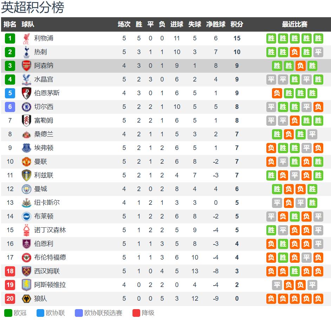Click Liverpool's rank 1 badge
The height and width of the screenshot is (320, 331).
(x=10, y=38)
